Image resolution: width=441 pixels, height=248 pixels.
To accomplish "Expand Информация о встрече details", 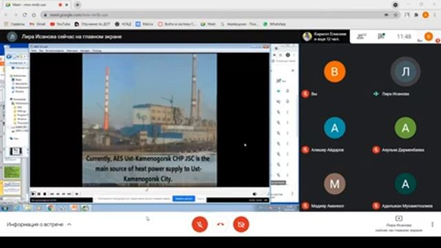I will 39,225.
